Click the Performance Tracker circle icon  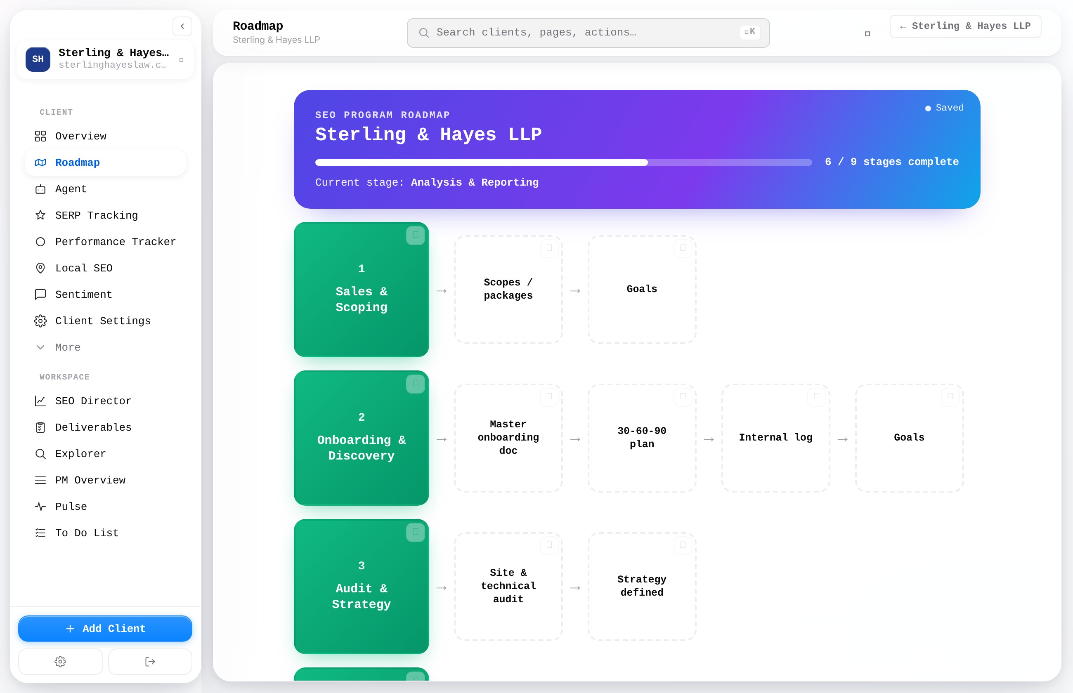(40, 242)
